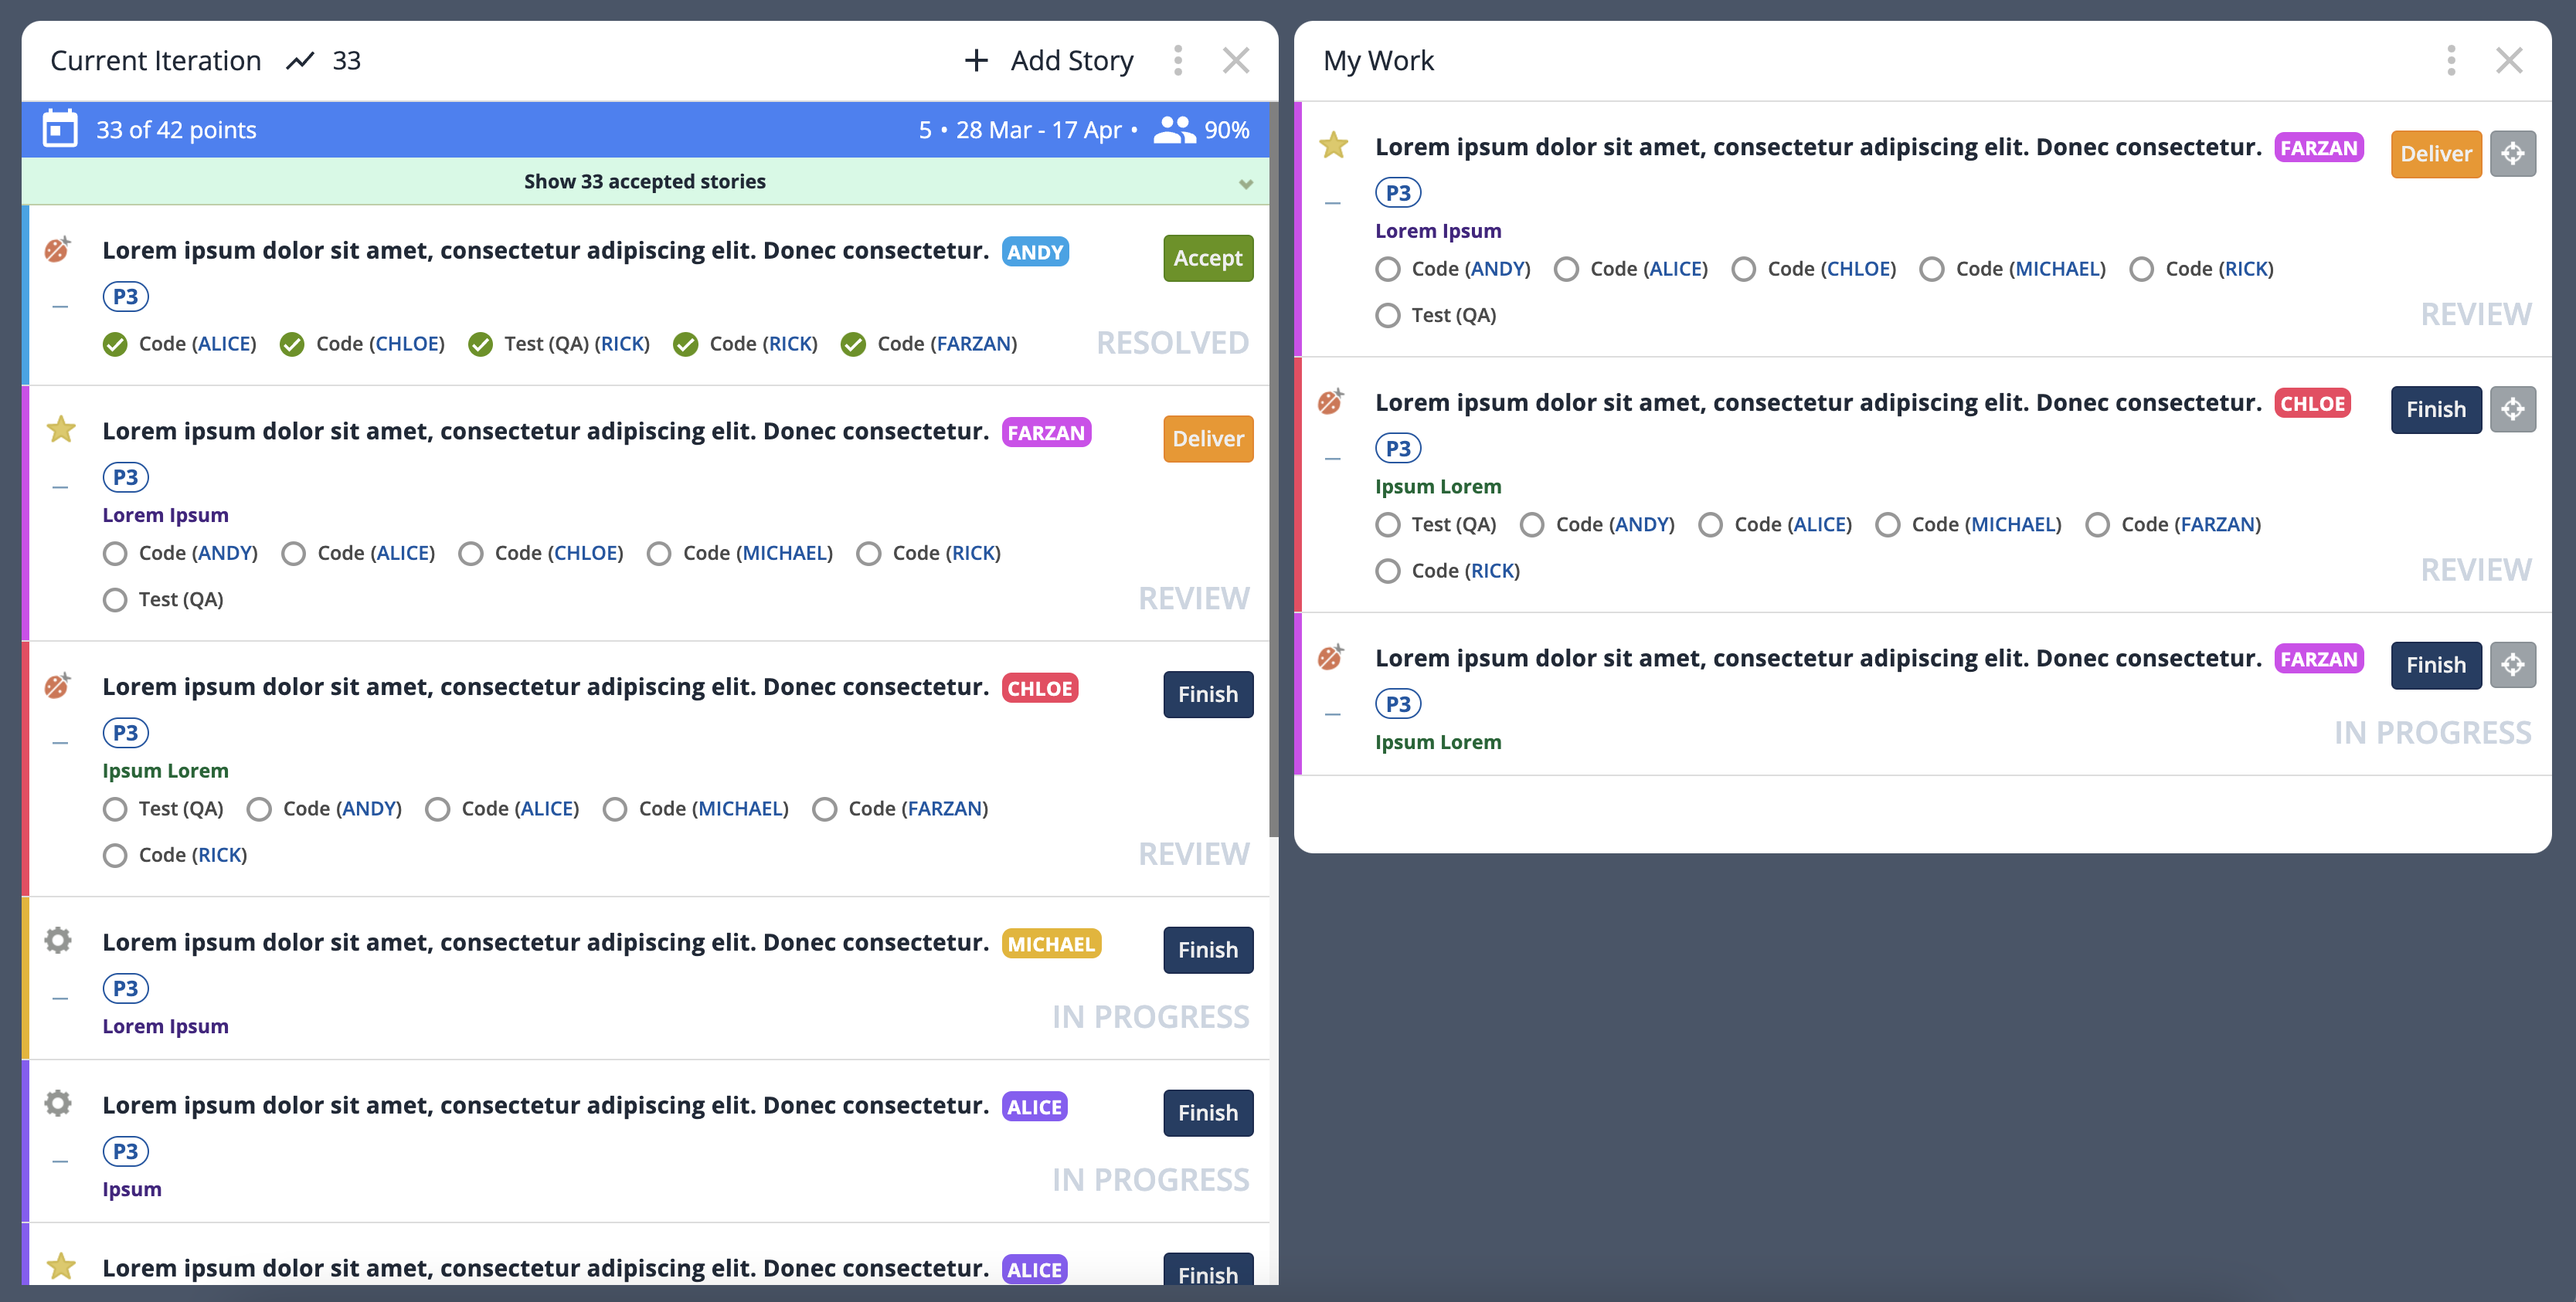Expand the Show 33 accepted stories chevron
2576x1302 pixels.
coord(1245,181)
